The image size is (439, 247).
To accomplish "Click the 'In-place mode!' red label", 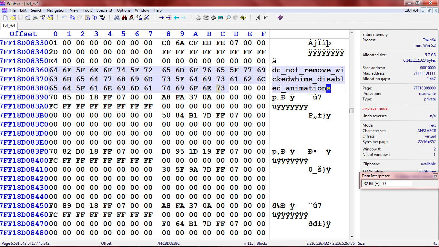I will point(375,108).
